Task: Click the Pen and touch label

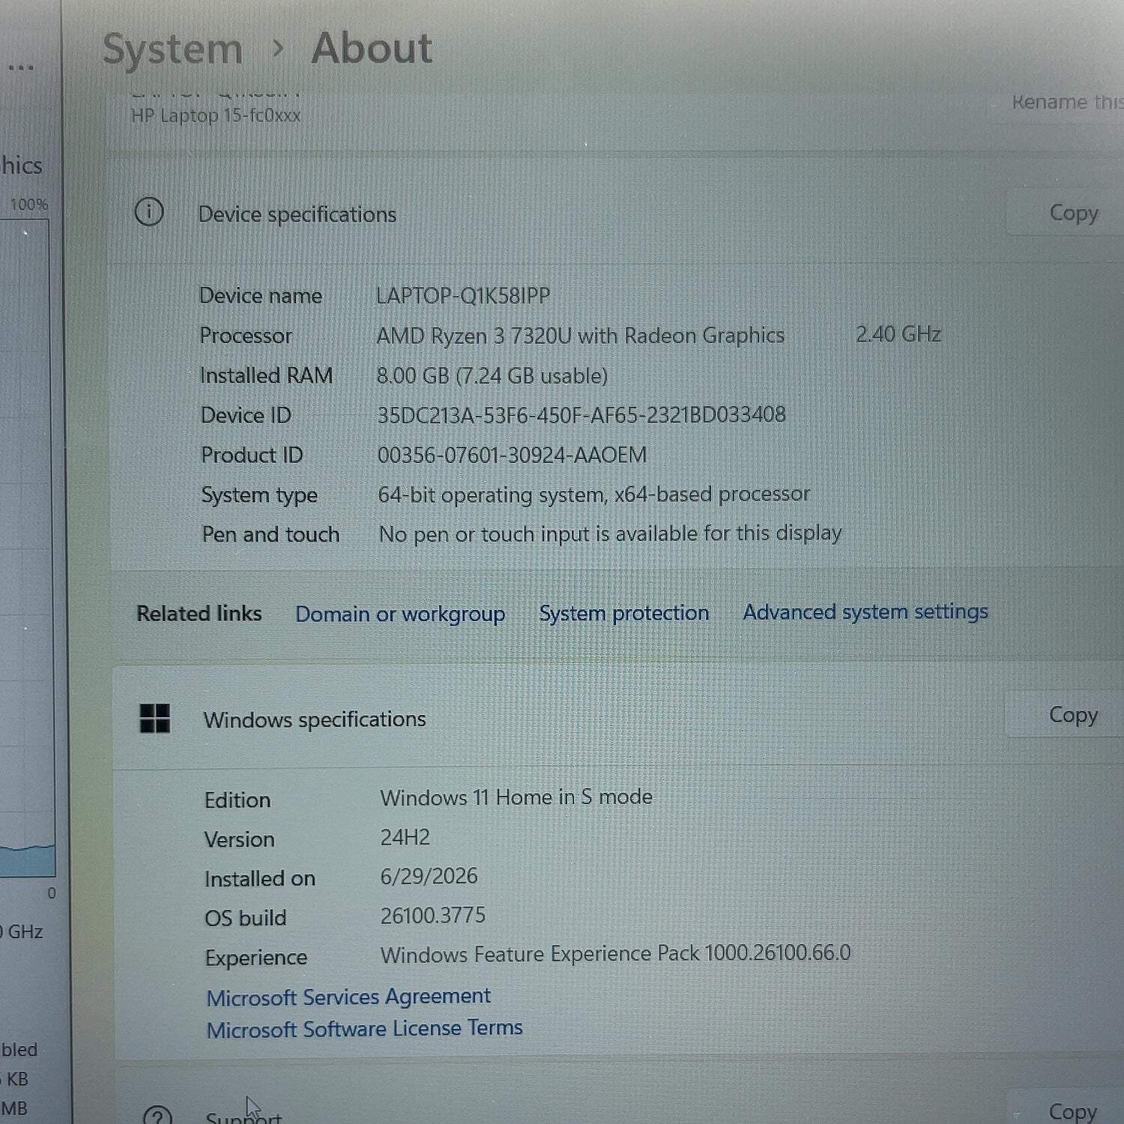Action: pyautogui.click(x=271, y=534)
